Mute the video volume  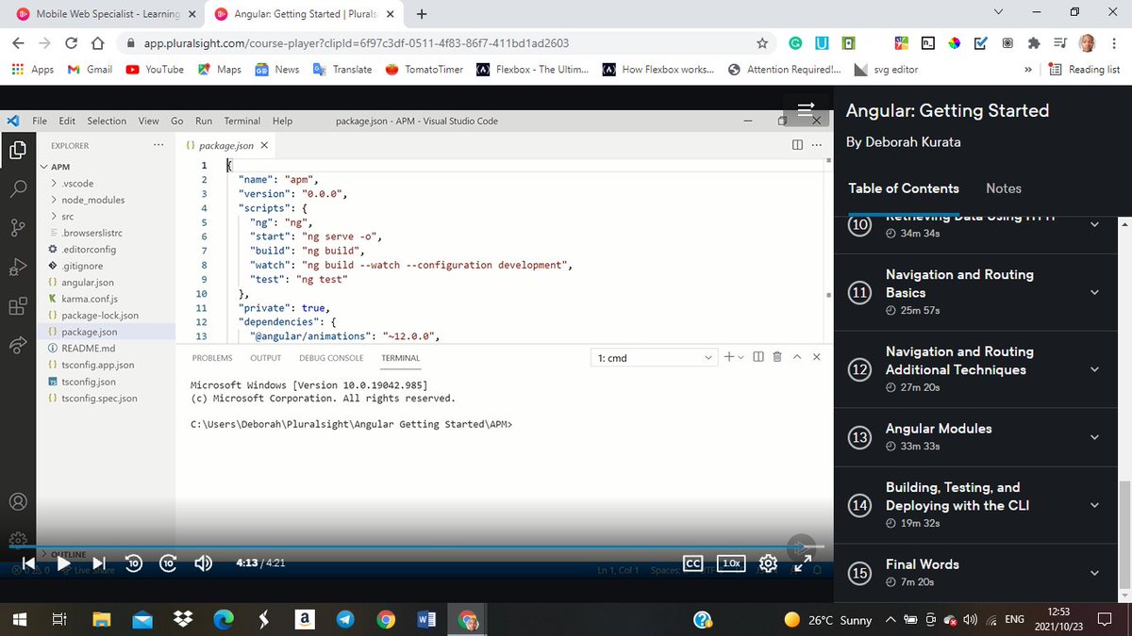coord(203,563)
